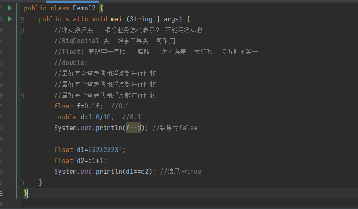The height and width of the screenshot is (209, 358).
Task: Click the 结果为true comment
Action: click(x=180, y=171)
